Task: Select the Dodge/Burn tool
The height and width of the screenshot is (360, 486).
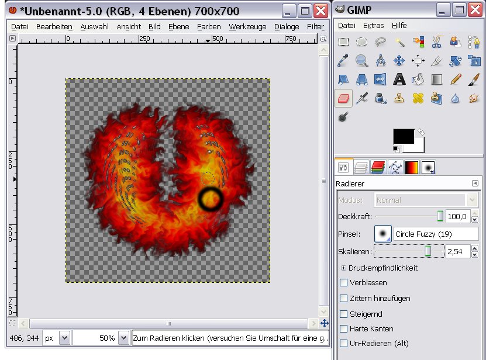Action: point(343,117)
